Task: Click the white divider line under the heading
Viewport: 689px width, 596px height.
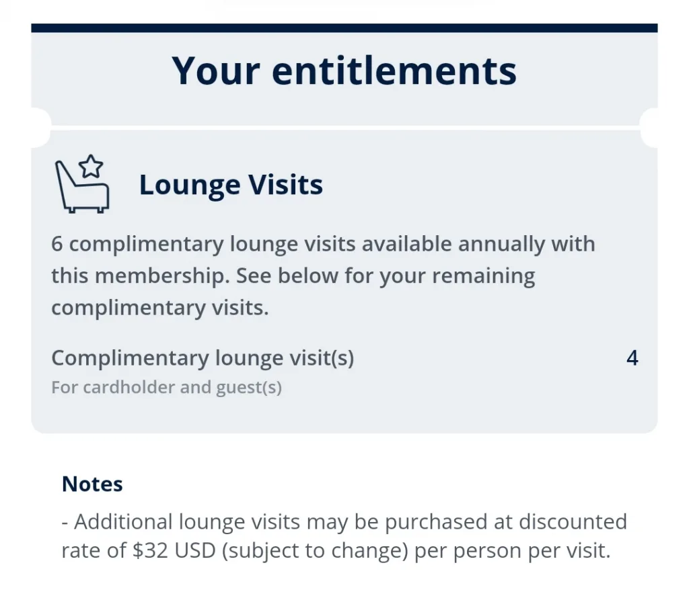Action: point(344,128)
